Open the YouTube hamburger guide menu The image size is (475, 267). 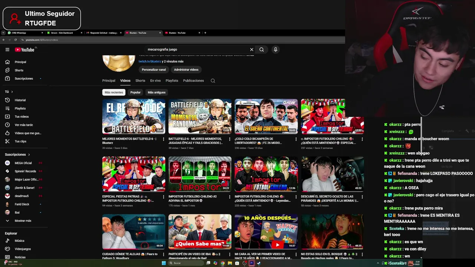(x=7, y=49)
